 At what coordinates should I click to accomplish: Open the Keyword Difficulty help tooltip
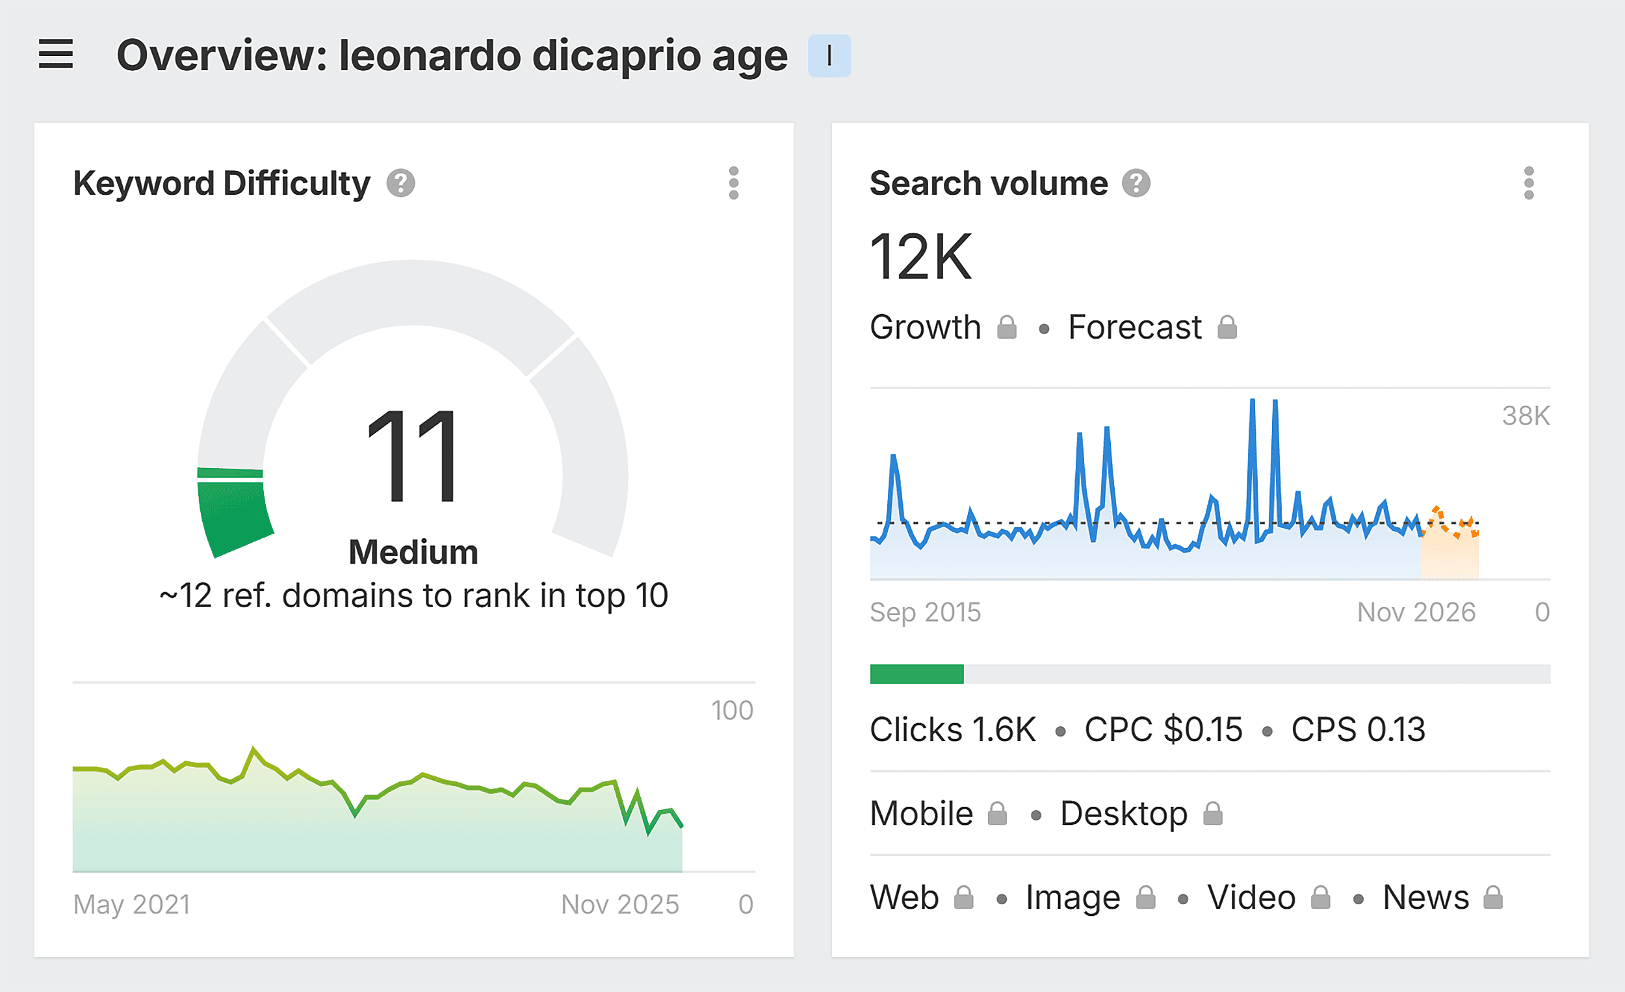point(402,183)
